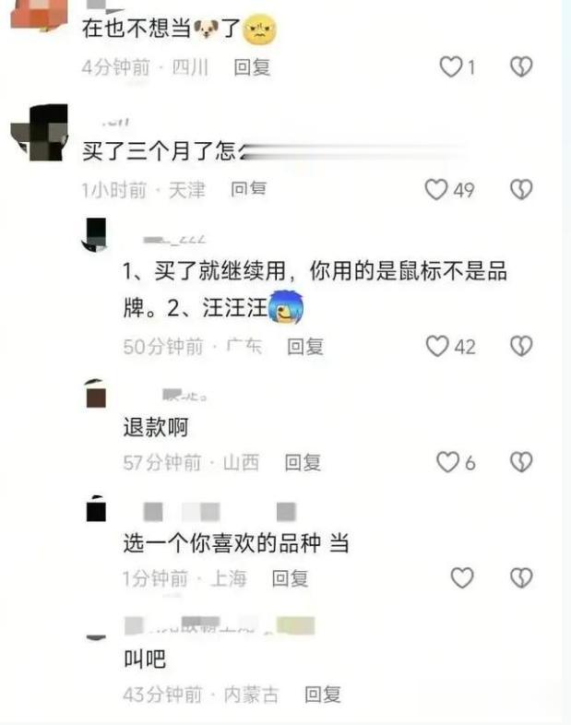This screenshot has height=725, width=571.
Task: Reply to the Tianjin comment 买了三个月了
Action: click(248, 189)
